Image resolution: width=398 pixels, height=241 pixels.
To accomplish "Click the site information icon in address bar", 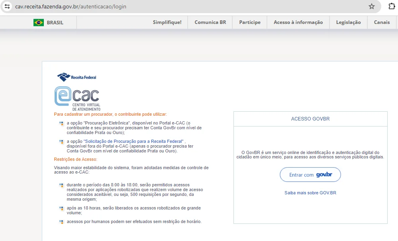I will (7, 6).
